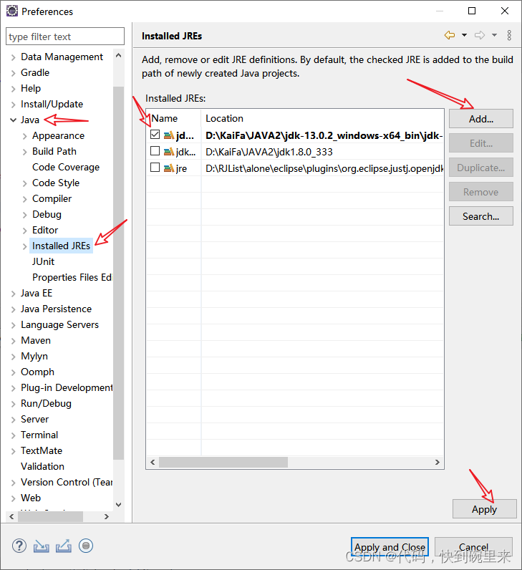Expand the Maven tree node
Image resolution: width=522 pixels, height=570 pixels.
tap(13, 341)
